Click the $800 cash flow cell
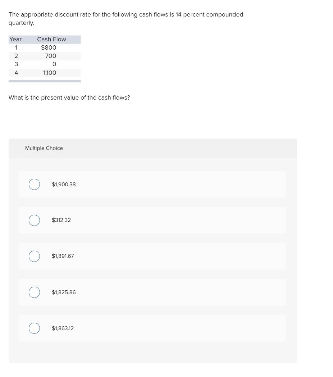This screenshot has height=377, width=333. (49, 47)
